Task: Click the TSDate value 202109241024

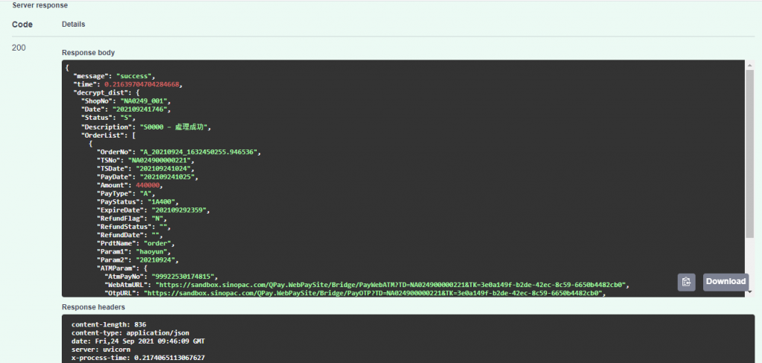Action: pos(164,169)
